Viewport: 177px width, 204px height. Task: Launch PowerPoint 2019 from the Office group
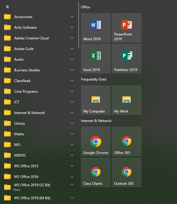(127, 28)
